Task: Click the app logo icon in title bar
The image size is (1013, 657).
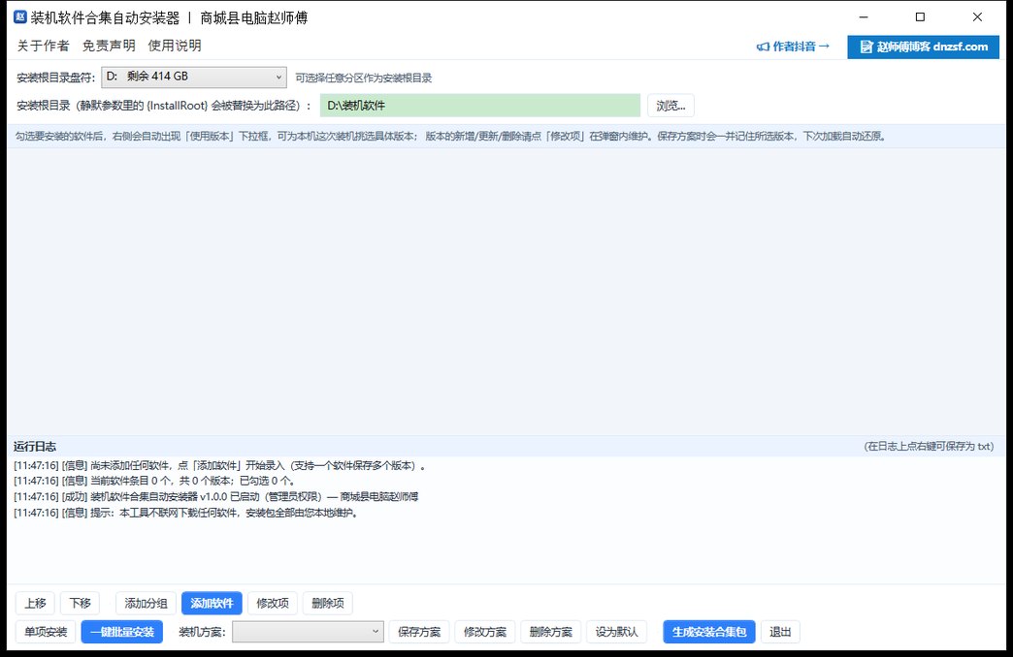Action: point(20,16)
